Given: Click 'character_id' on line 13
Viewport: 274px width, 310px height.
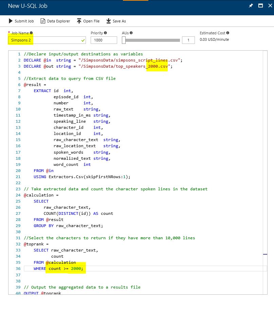Looking at the screenshot, I should 68,127.
